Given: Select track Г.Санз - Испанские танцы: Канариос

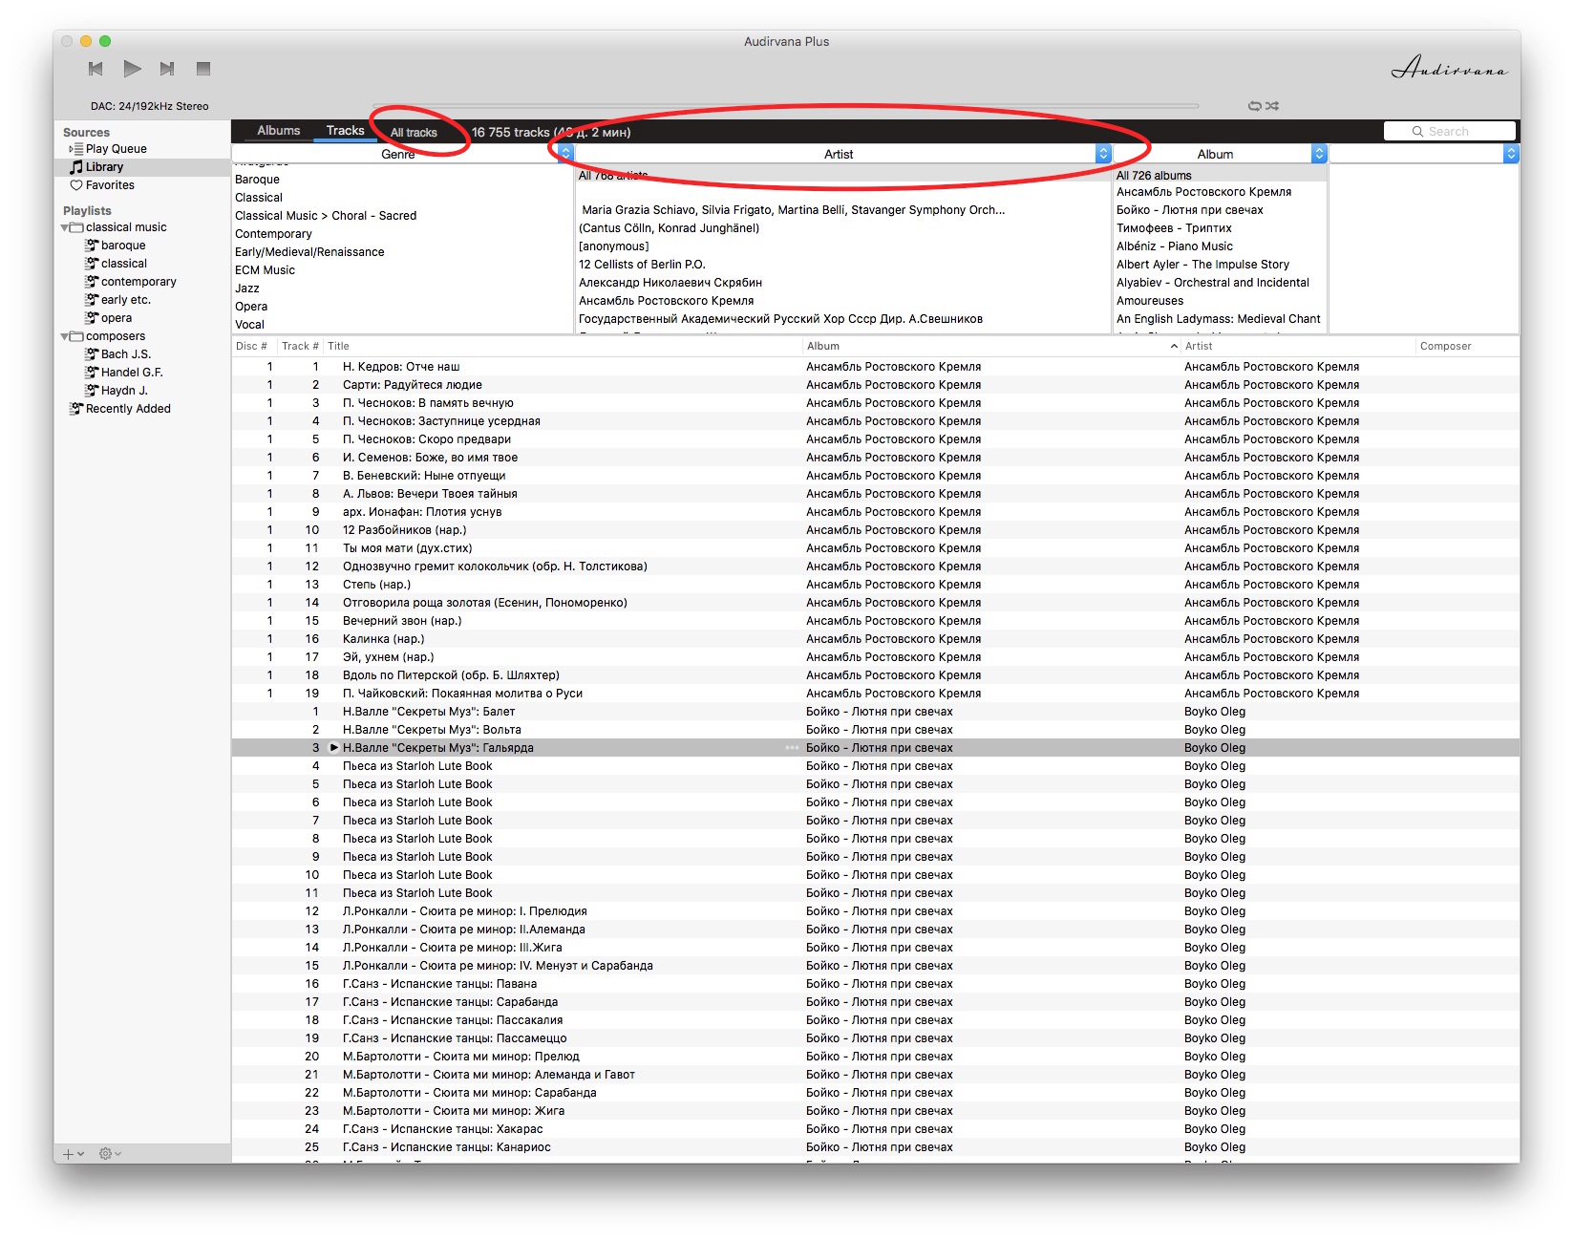Looking at the screenshot, I should (446, 1147).
